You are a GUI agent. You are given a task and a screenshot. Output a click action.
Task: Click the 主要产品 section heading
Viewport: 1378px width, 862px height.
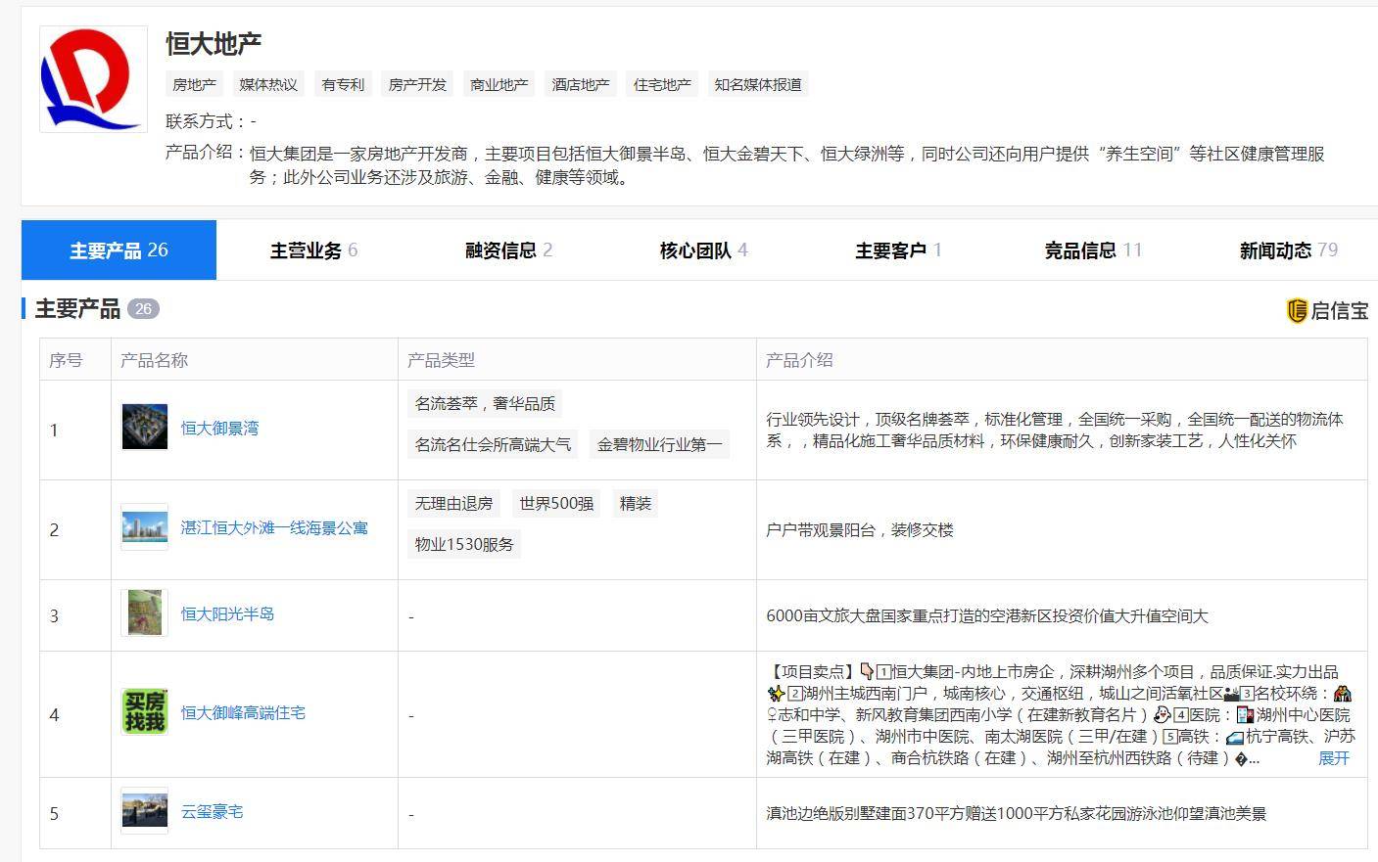77,309
